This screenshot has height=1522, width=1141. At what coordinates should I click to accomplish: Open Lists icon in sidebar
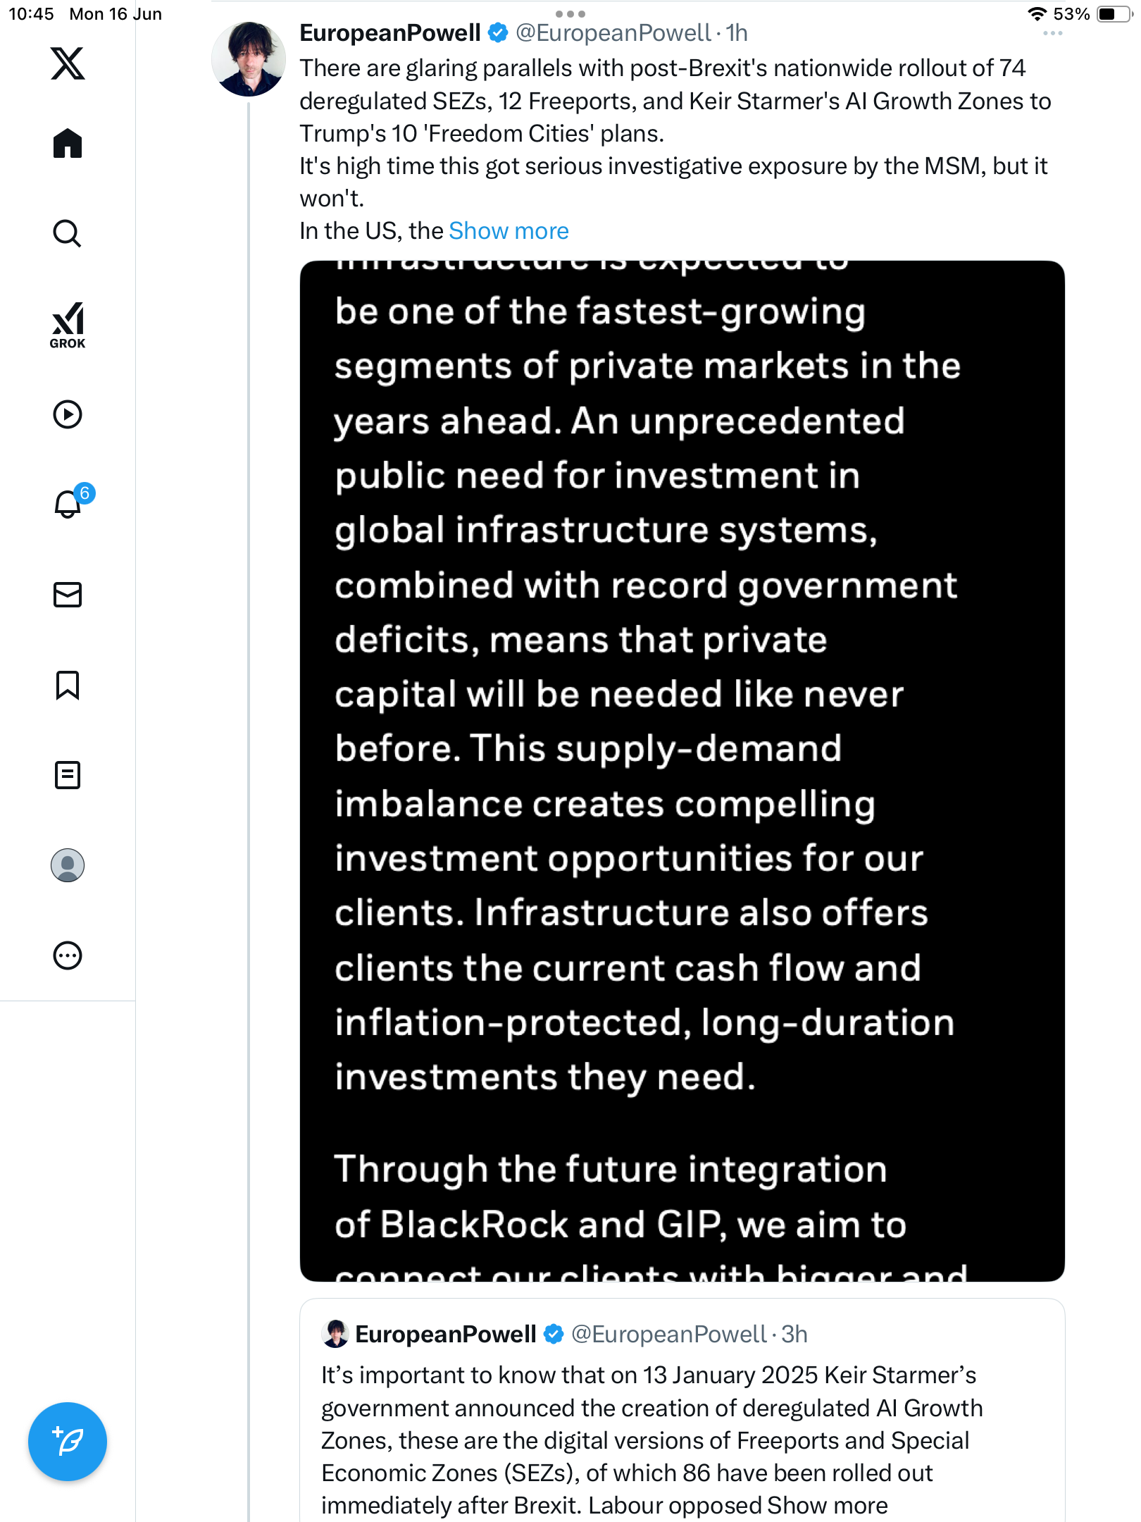point(68,775)
